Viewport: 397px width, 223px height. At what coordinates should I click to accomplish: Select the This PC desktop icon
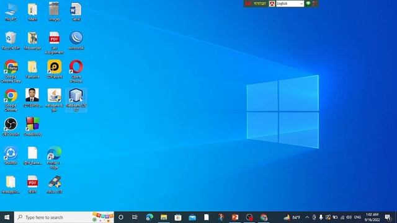pyautogui.click(x=11, y=12)
